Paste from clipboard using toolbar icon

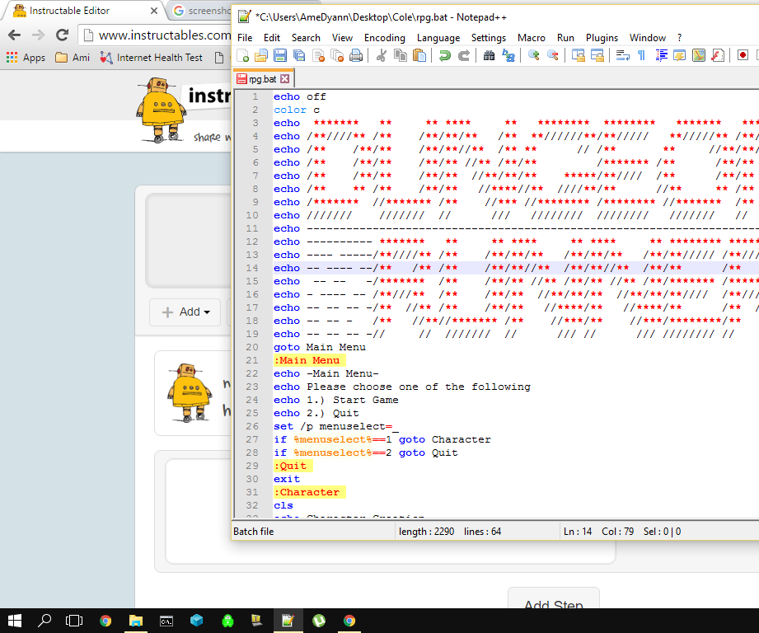tap(419, 56)
